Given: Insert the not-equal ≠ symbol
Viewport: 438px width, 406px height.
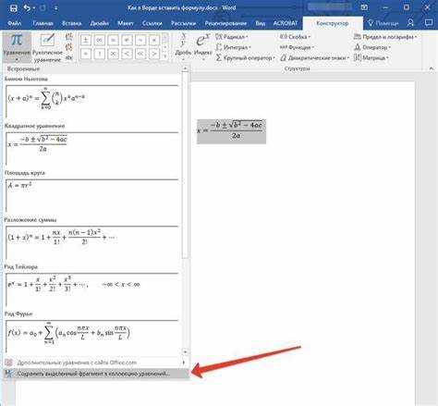Looking at the screenshot, I should pos(127,40).
